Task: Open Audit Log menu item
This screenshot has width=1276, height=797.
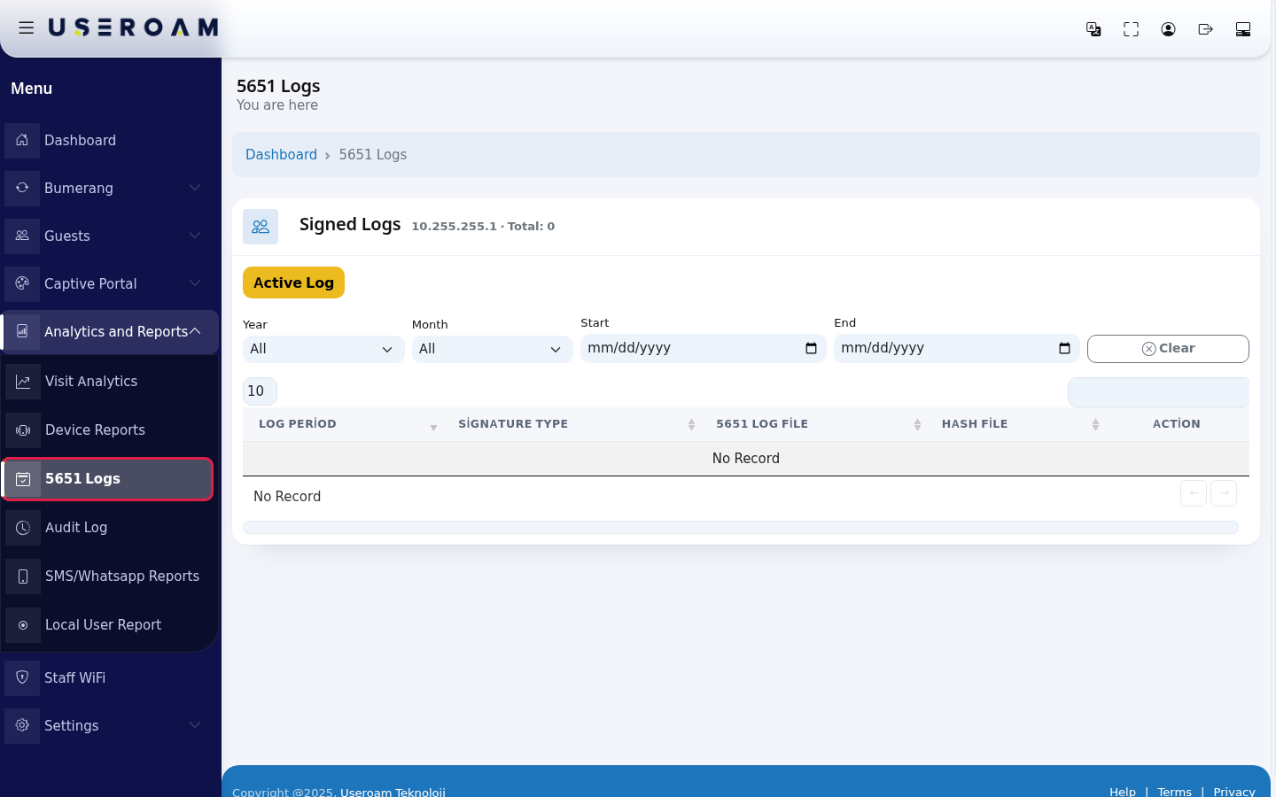Action: 109,527
